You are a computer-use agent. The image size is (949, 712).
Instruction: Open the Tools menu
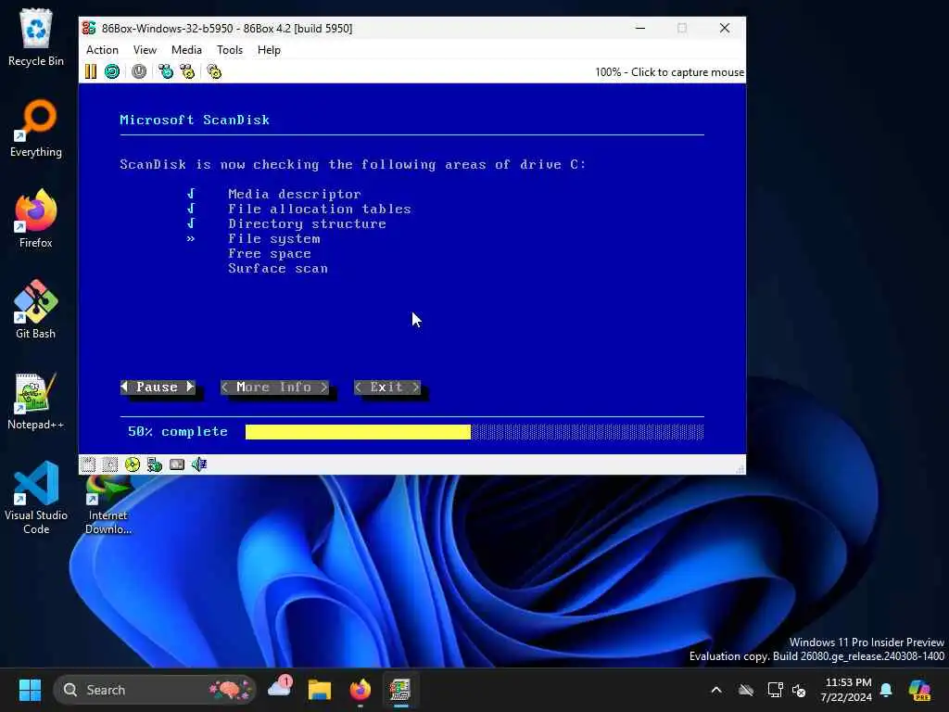[x=230, y=50]
